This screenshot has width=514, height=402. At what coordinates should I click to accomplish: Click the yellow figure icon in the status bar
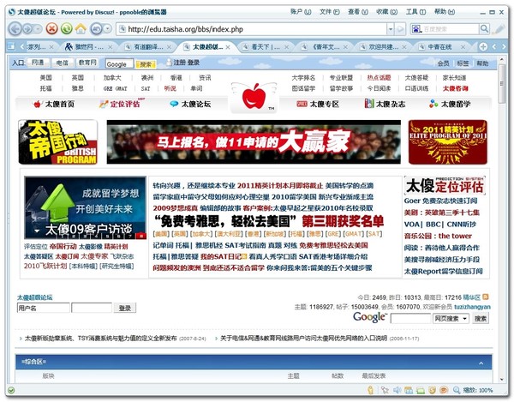click(371, 390)
